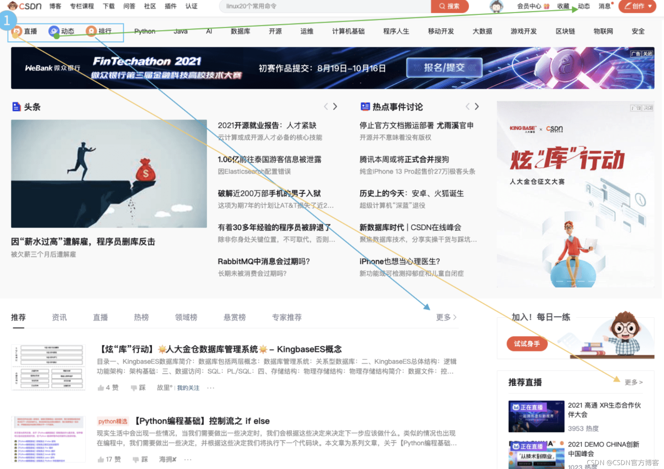The image size is (664, 469).
Task: Click the thumbs-up icon beside 4 赞
Action: click(101, 388)
